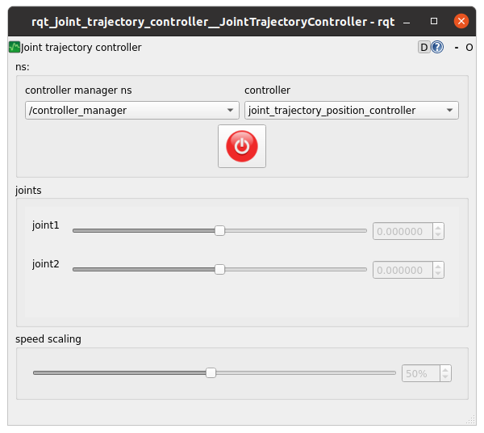The height and width of the screenshot is (433, 484).
Task: Click the blue help question mark icon
Action: pos(437,48)
